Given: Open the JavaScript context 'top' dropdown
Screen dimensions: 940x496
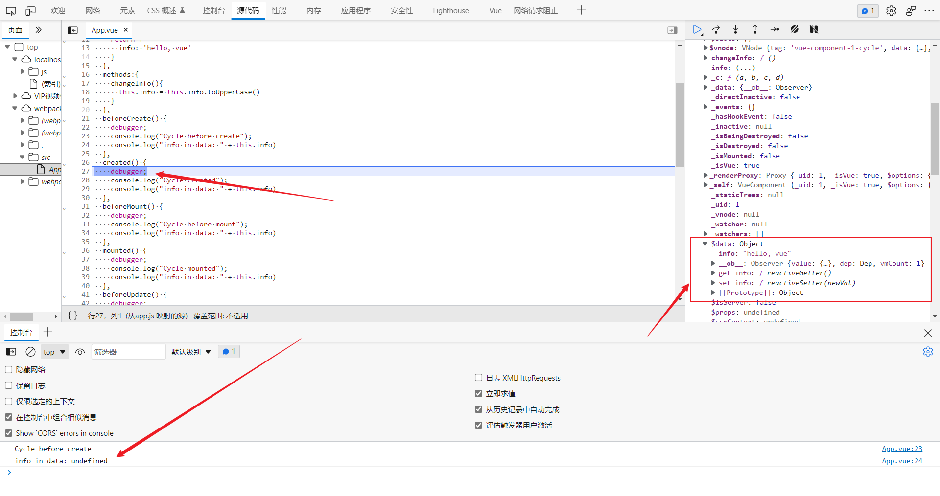Looking at the screenshot, I should pyautogui.click(x=54, y=352).
